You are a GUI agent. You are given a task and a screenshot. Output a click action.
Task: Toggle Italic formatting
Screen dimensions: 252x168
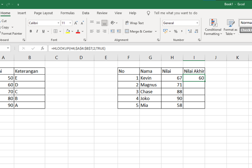click(38, 31)
